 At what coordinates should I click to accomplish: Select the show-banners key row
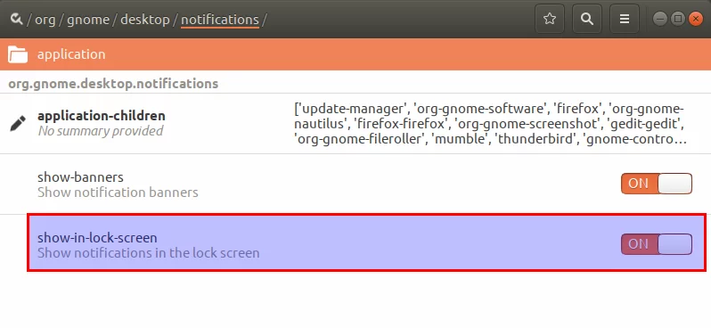tap(355, 184)
